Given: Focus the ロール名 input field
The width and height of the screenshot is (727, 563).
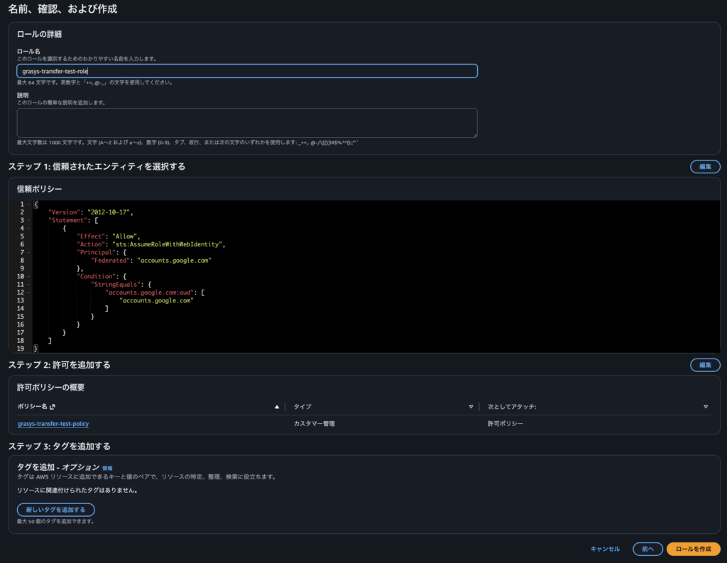Looking at the screenshot, I should click(x=247, y=71).
